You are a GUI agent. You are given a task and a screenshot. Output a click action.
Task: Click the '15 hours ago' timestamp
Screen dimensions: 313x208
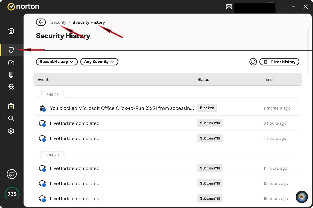click(276, 184)
